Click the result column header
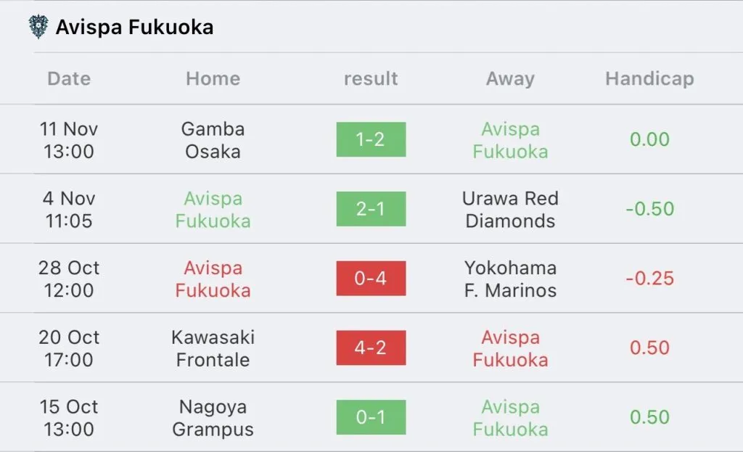The height and width of the screenshot is (452, 743). pos(371,78)
